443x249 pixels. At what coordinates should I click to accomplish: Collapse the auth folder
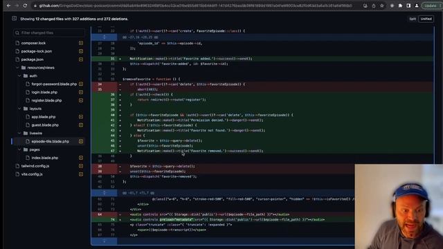click(x=19, y=76)
